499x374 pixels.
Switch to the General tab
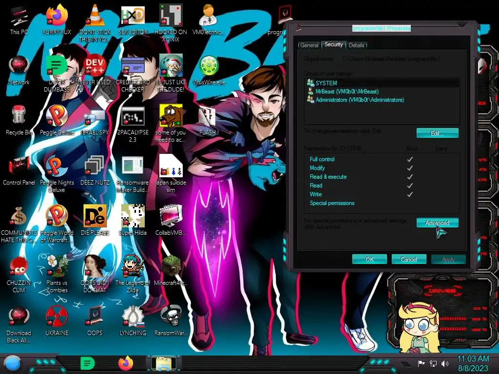click(309, 45)
